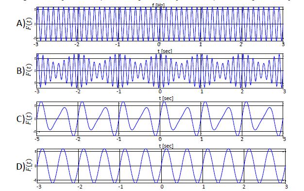Click the -3 tick label under plot D
Viewport: 304px width, 191px height.
tap(39, 187)
